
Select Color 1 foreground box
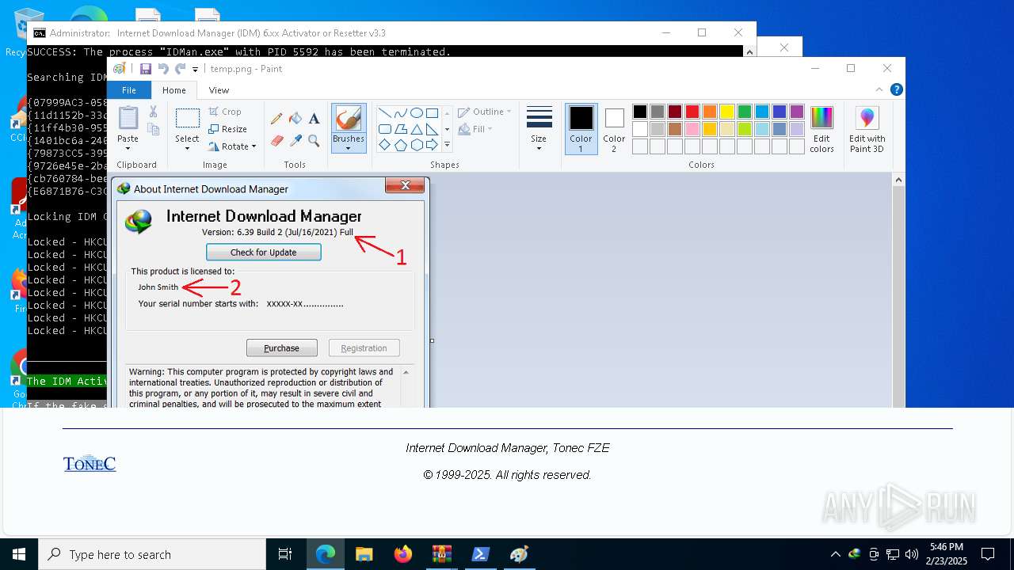(581, 129)
